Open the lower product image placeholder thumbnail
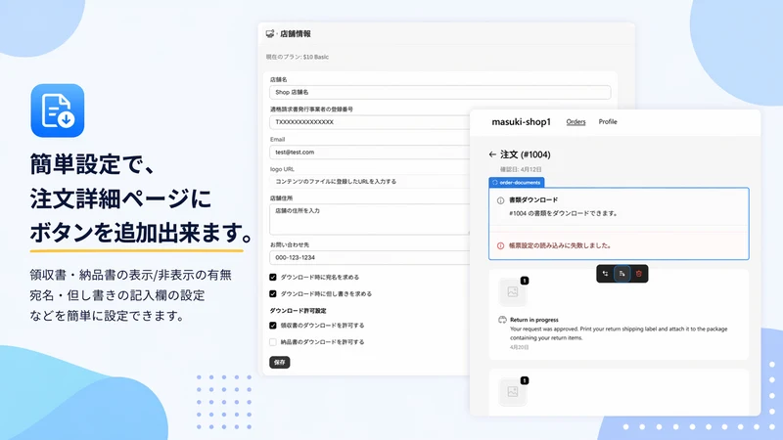783x440 pixels. 513,392
